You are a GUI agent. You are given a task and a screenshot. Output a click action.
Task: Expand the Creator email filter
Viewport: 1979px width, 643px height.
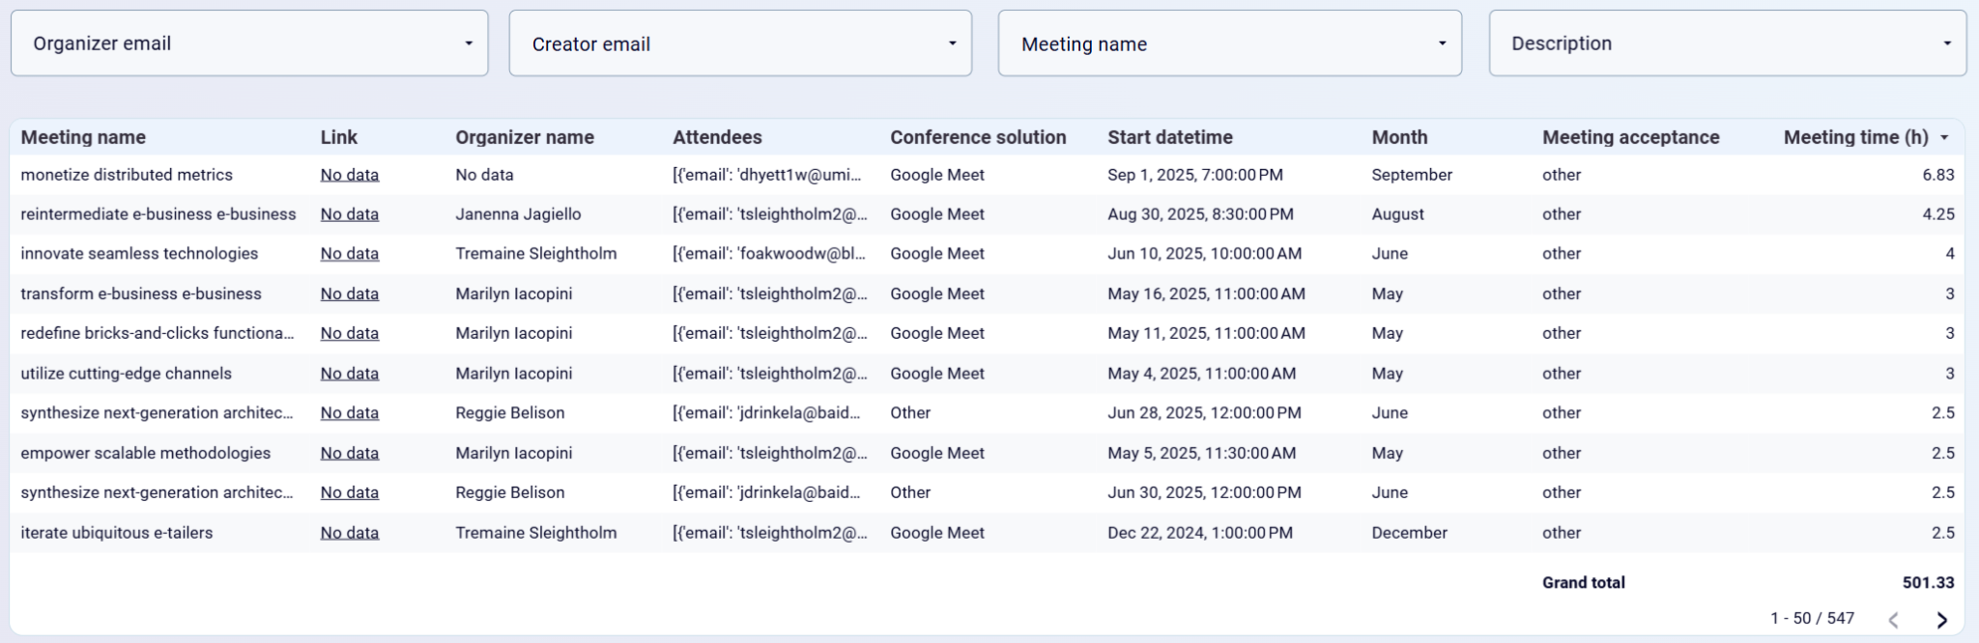[x=740, y=43]
